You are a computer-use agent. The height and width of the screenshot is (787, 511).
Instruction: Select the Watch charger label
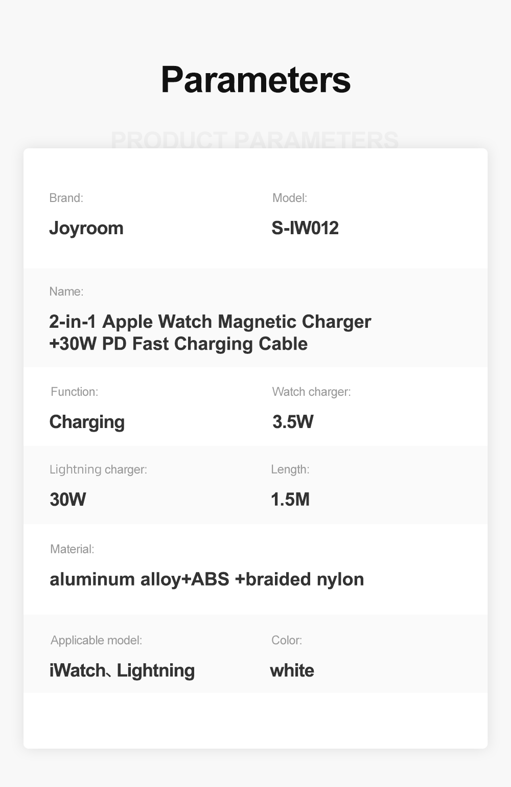coord(311,392)
